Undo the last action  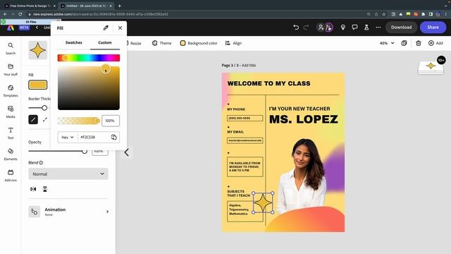296,28
